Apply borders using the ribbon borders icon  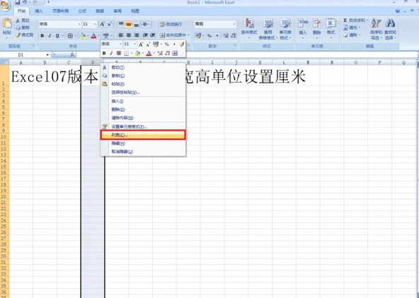coord(70,35)
